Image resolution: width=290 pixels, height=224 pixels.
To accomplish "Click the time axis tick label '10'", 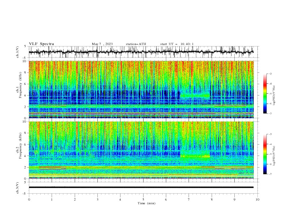I will coord(257,199).
